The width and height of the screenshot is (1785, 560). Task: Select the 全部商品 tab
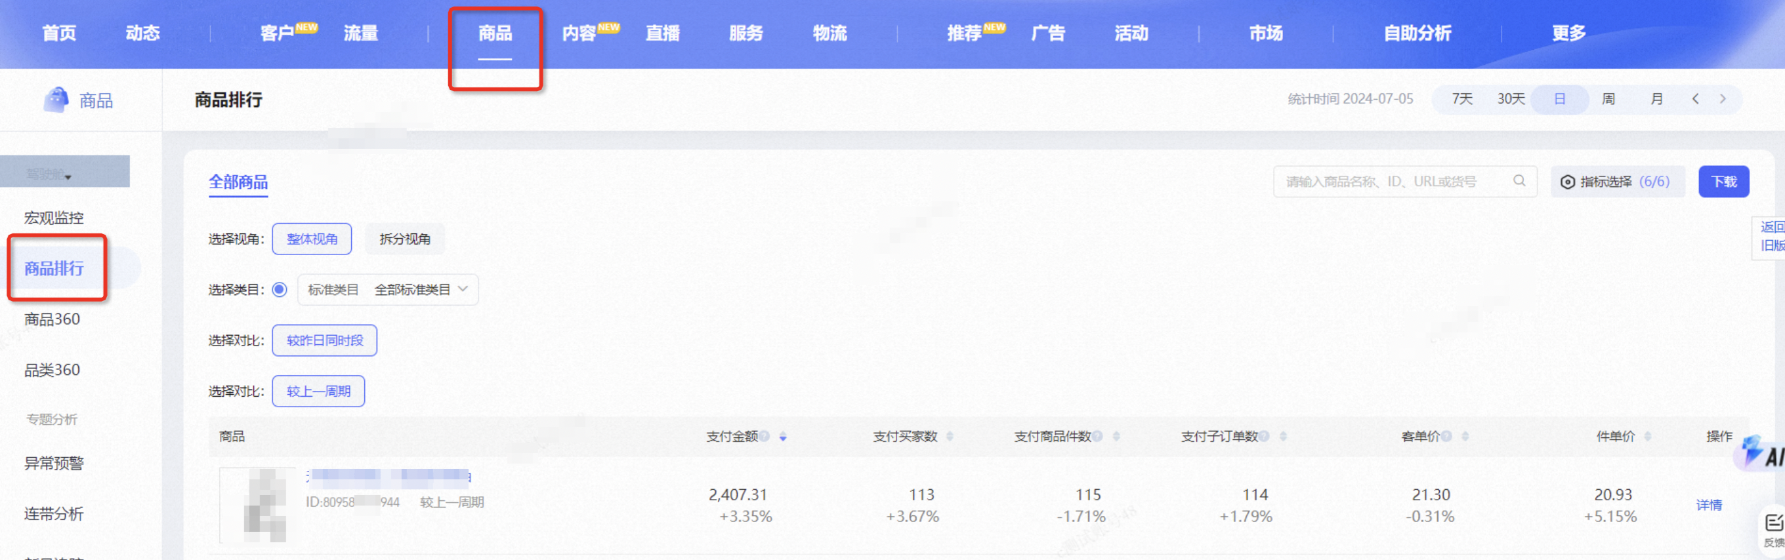click(238, 182)
